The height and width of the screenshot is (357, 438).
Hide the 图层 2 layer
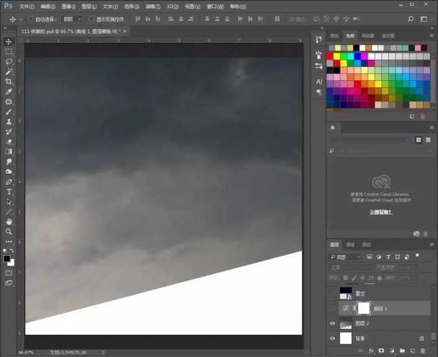(332, 323)
